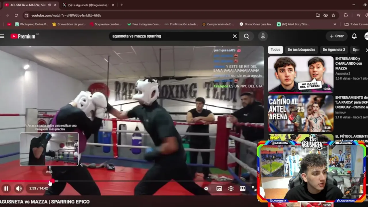The height and width of the screenshot is (207, 368).
Task: Open the 'Donaciones para laa...' bookmark
Action: pos(256,24)
